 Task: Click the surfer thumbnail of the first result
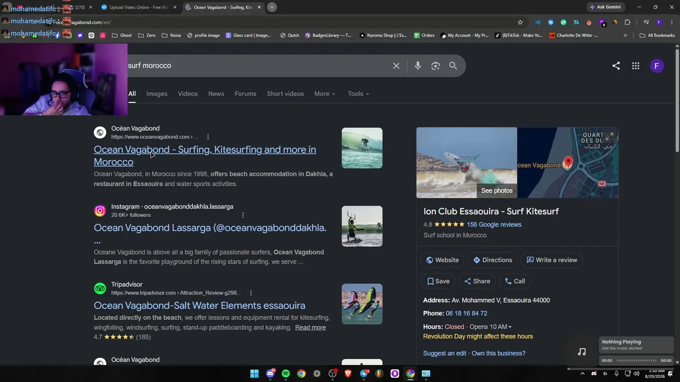(362, 148)
